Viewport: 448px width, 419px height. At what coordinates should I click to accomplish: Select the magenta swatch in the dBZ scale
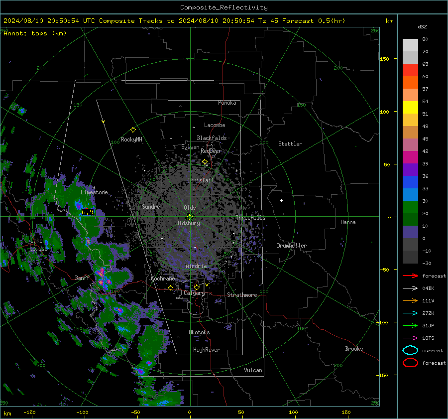click(410, 157)
